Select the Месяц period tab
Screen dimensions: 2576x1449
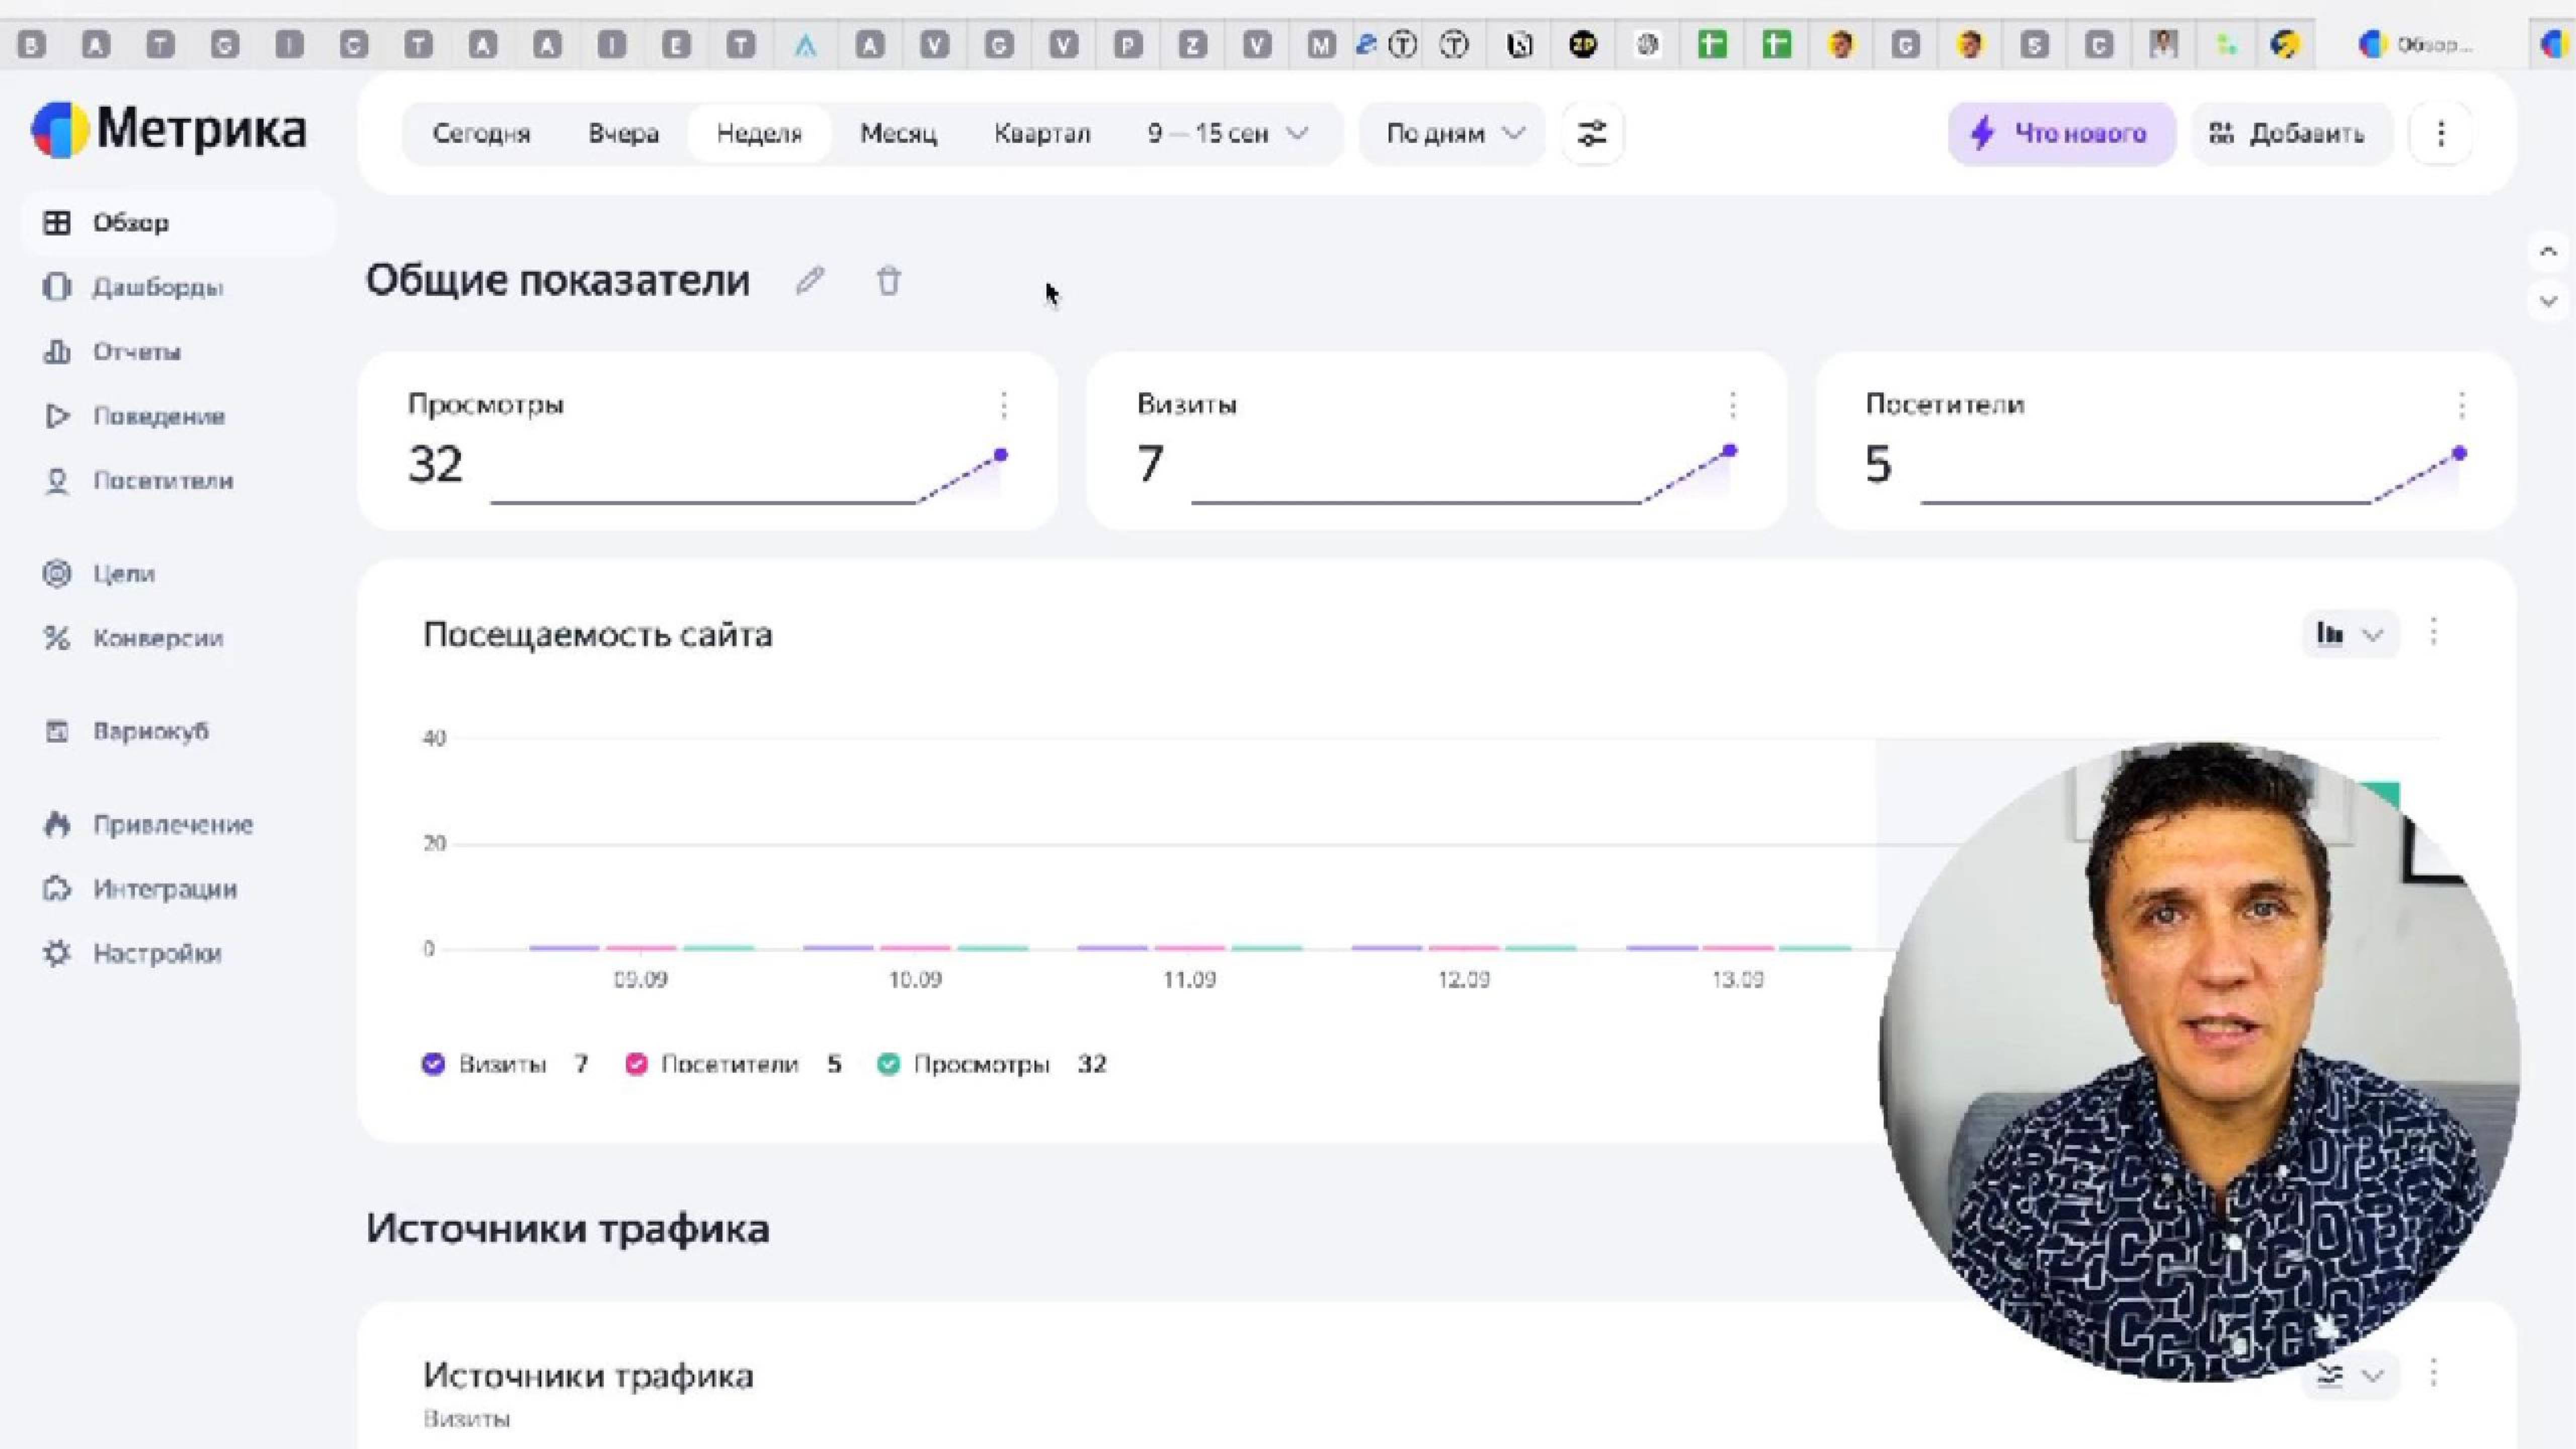(898, 133)
